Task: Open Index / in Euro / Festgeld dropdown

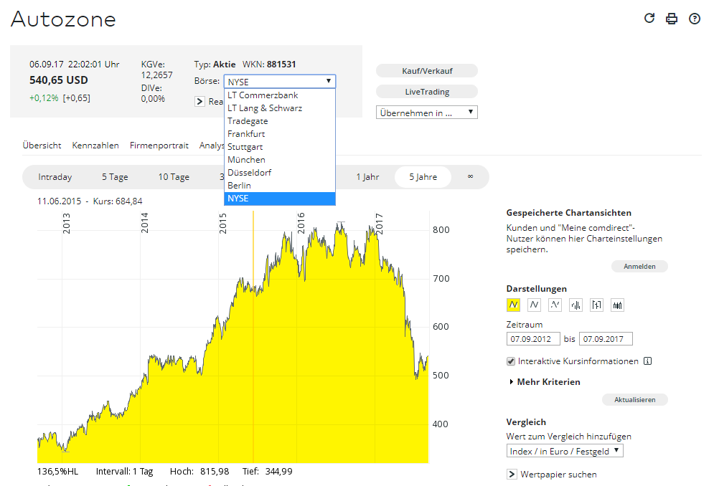Action: [565, 451]
